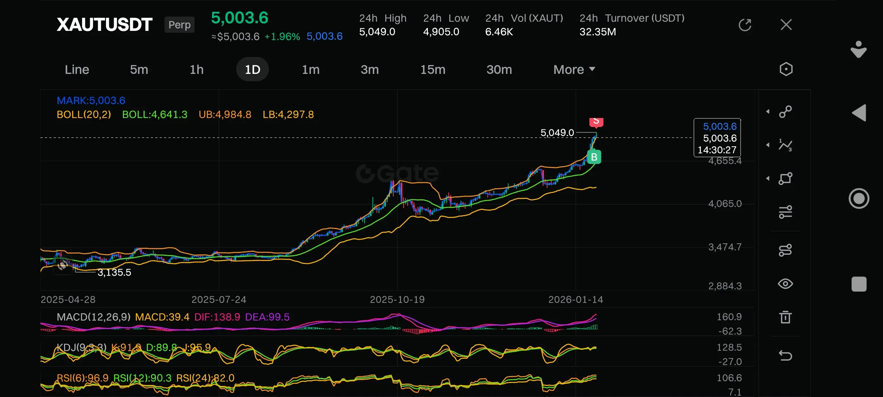Screen dimensions: 883x397
Task: Click the XAUTUSDT pair title
Action: tap(104, 25)
